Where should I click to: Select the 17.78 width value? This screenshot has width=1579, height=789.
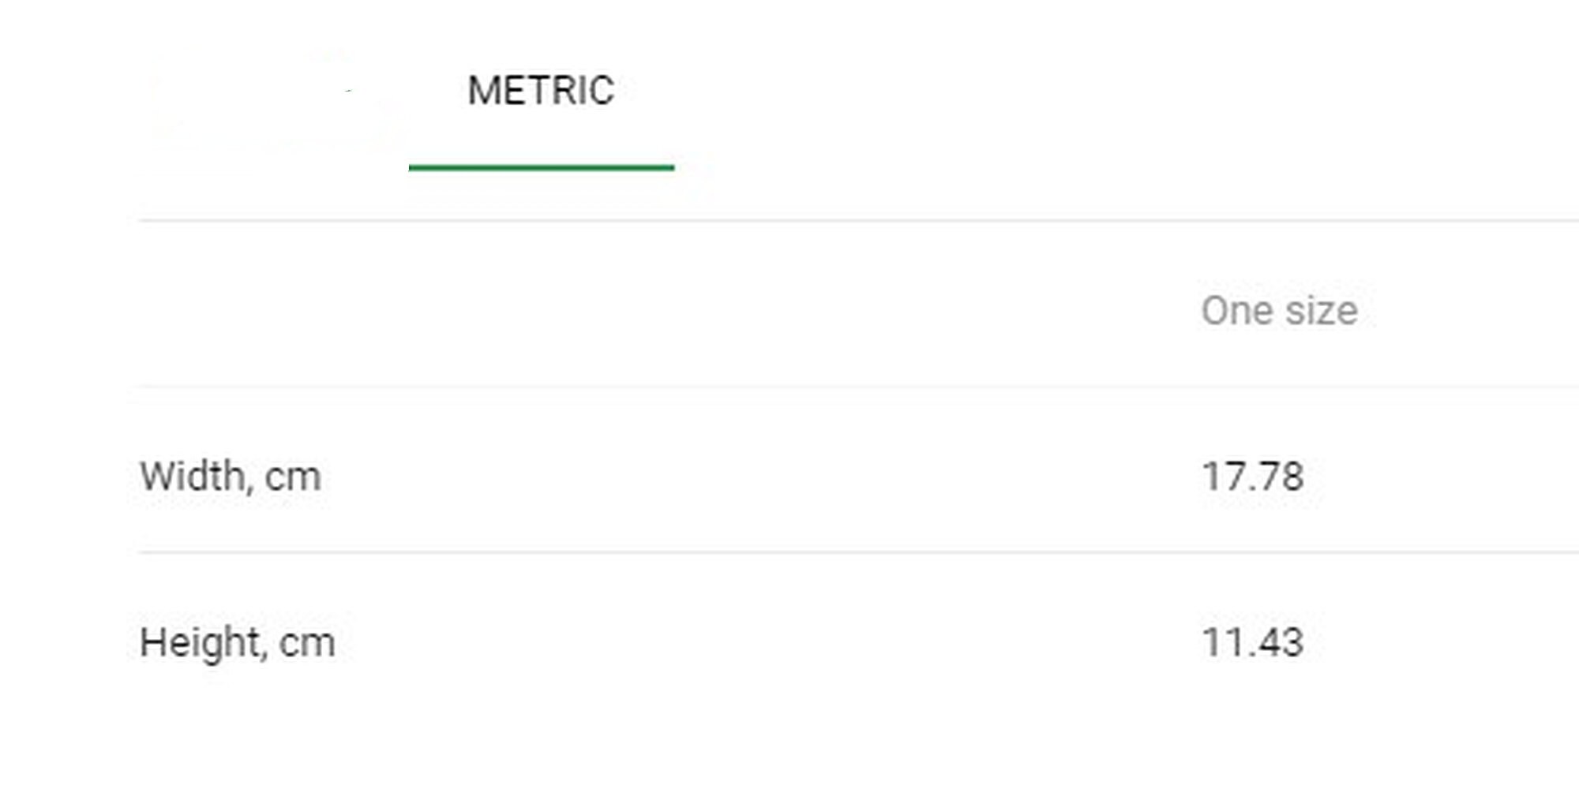1252,477
